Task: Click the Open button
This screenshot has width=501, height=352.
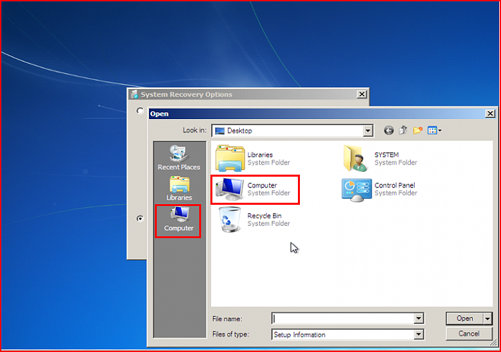Action: (x=464, y=319)
